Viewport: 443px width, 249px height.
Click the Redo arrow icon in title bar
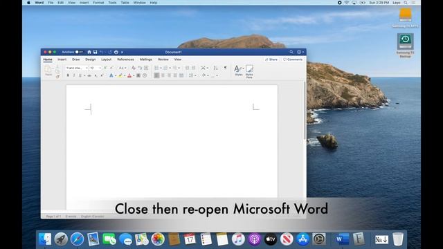pos(109,52)
